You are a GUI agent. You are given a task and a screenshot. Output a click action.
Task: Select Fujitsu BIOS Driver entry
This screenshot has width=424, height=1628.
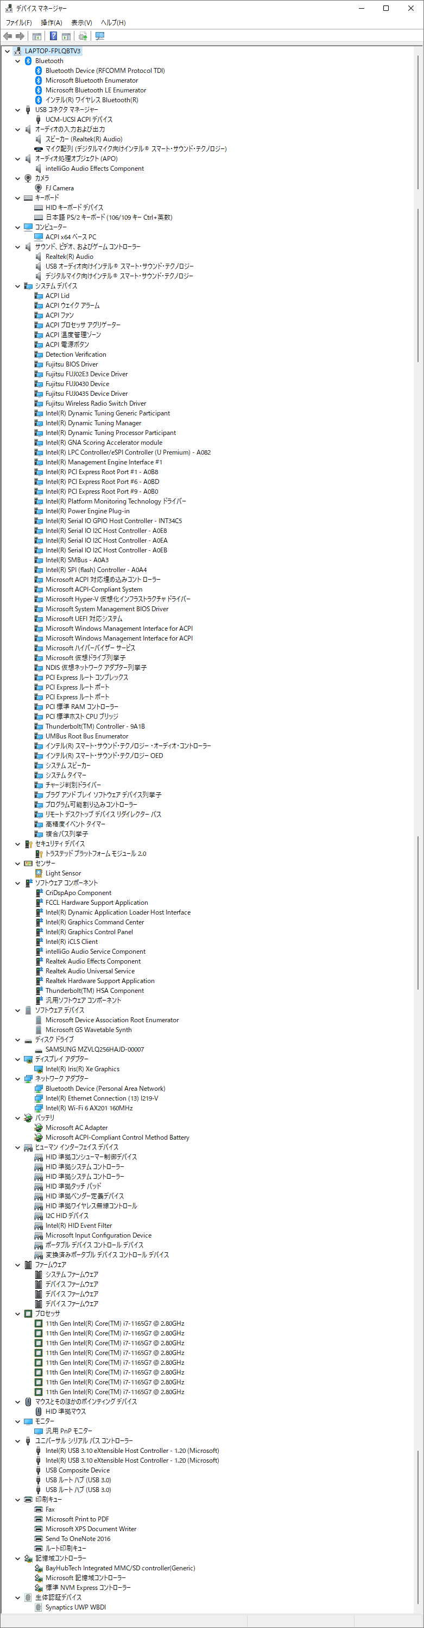pyautogui.click(x=71, y=364)
